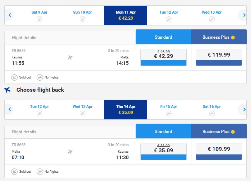The image size is (251, 181).
Task: Click the Sold out legend icon in outbound section
Action: tap(14, 77)
